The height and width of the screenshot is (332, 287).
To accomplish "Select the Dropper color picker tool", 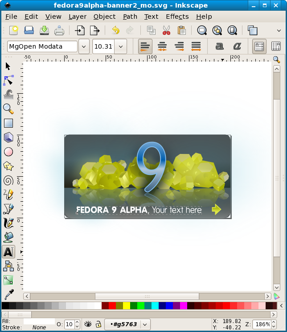I will pos(9,295).
